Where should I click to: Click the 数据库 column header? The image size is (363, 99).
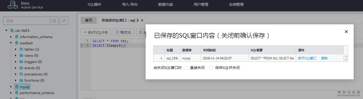point(190,50)
